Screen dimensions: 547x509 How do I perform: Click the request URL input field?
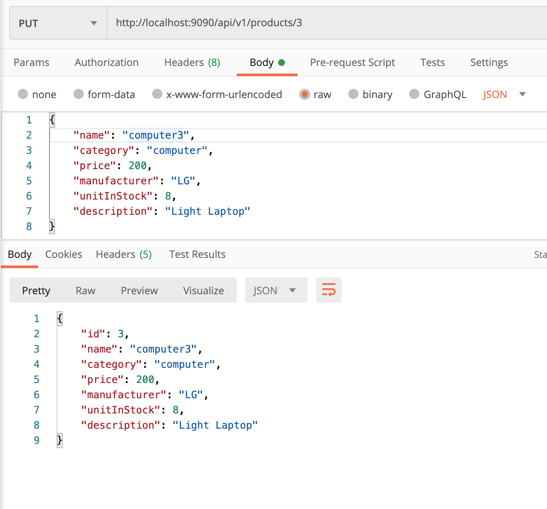327,23
